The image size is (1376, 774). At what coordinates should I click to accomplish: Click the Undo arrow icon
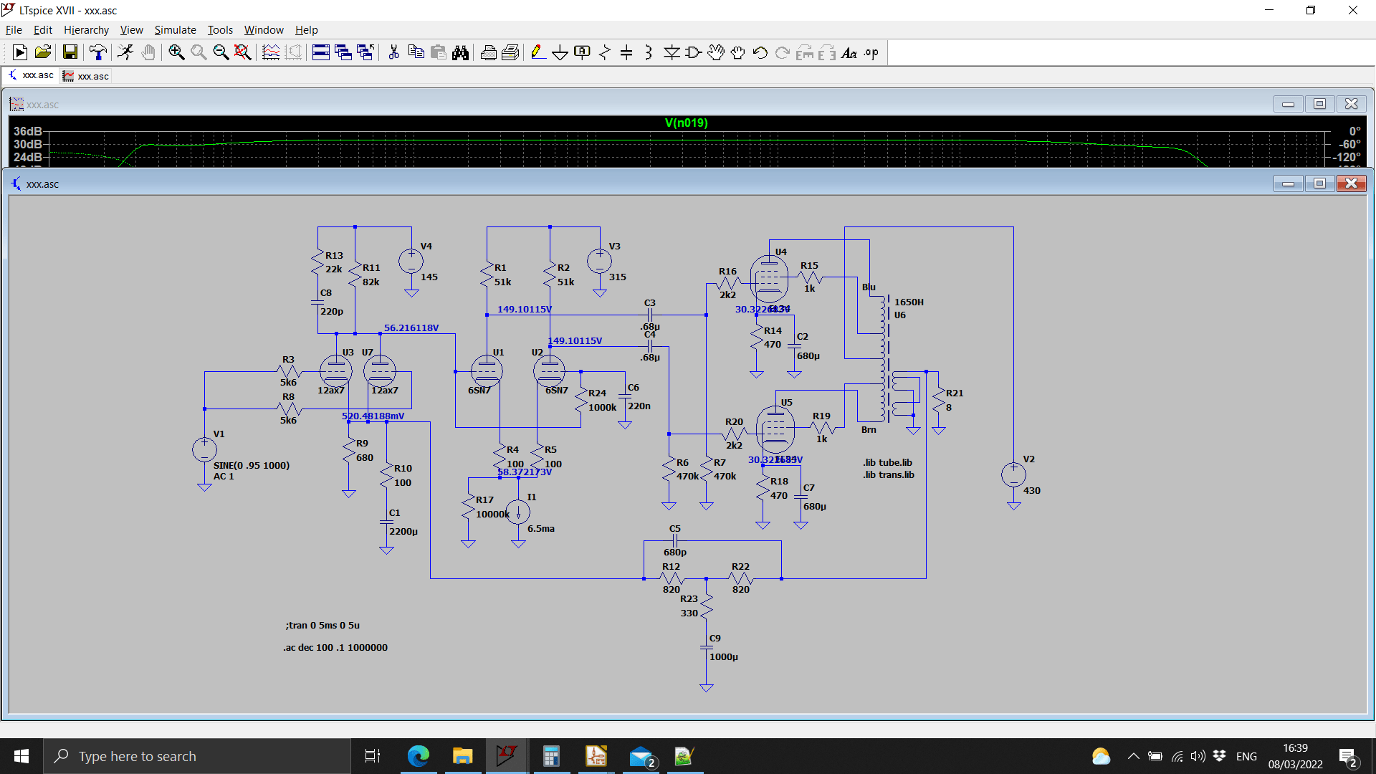click(760, 52)
